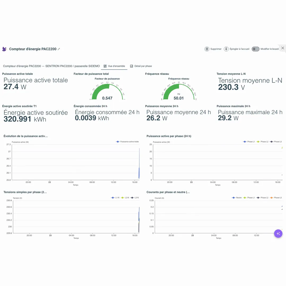
Task: Toggle Phase L3 in the current chart legend
Action: 276,198
